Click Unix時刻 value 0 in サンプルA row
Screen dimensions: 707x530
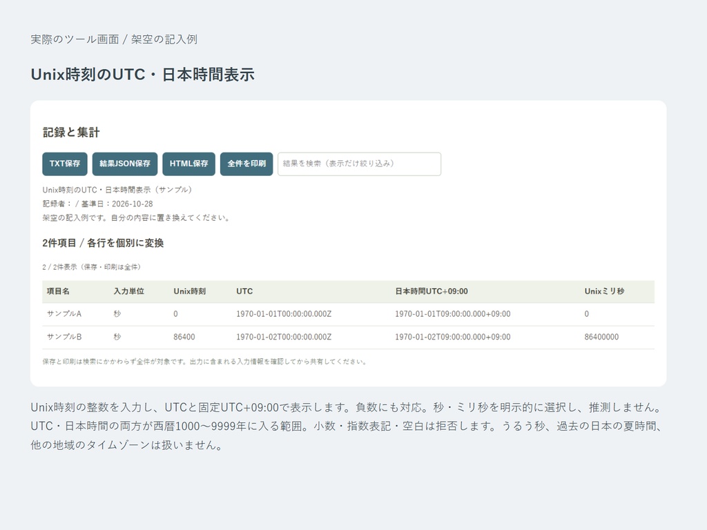tap(176, 314)
